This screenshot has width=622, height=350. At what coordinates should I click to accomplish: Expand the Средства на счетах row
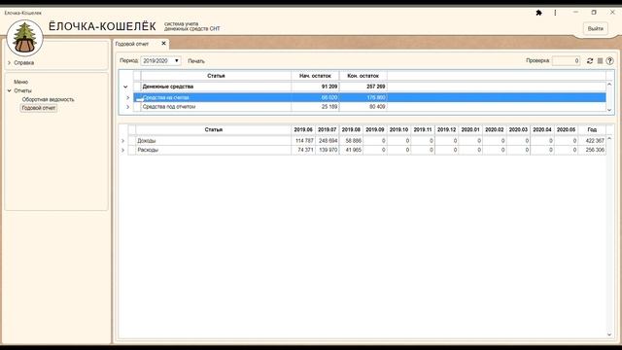[x=127, y=97]
